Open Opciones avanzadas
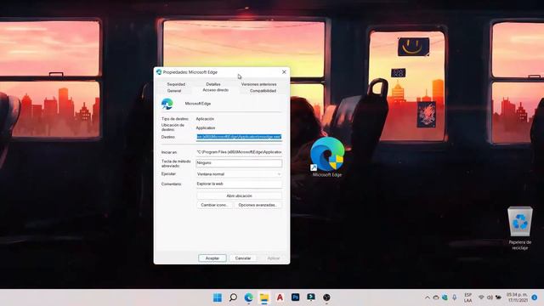Viewport: 544px width, 306px height. pyautogui.click(x=258, y=205)
